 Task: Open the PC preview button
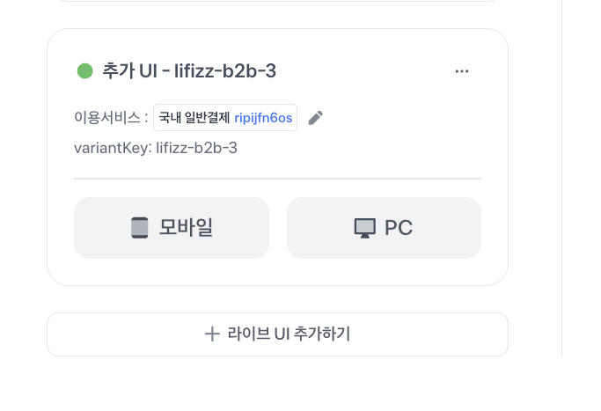[x=384, y=228]
